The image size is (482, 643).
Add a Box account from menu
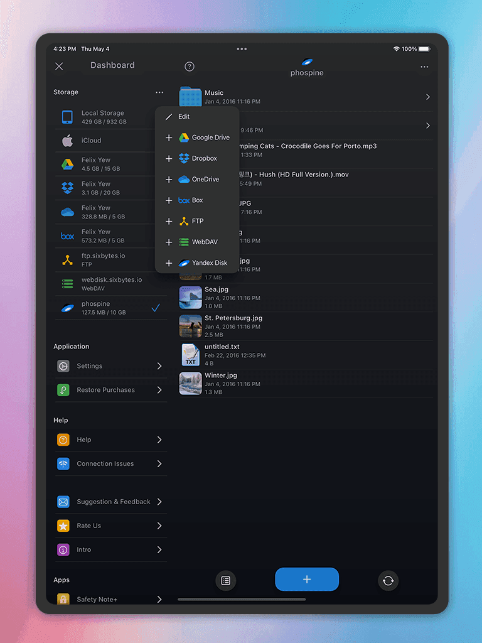coord(197,200)
